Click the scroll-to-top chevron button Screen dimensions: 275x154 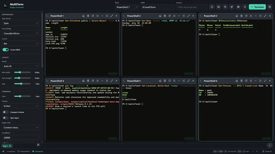[270, 145]
